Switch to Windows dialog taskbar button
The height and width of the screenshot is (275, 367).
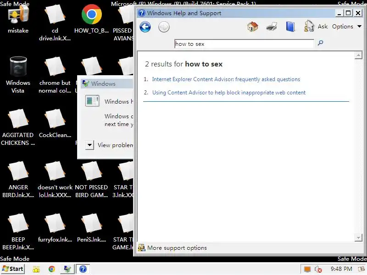coord(67,269)
